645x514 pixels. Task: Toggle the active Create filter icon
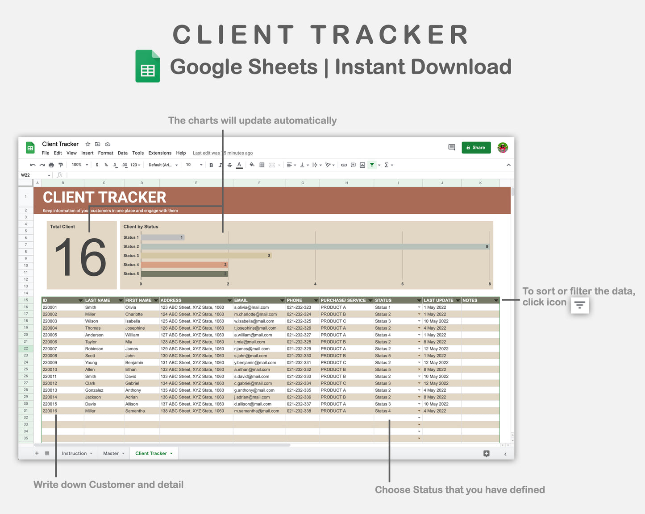(372, 165)
